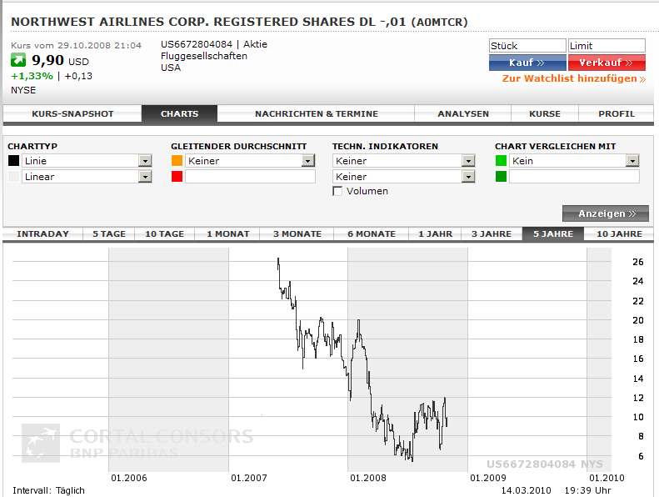Click the NYSE exchange label
This screenshot has width=659, height=497.
[23, 90]
